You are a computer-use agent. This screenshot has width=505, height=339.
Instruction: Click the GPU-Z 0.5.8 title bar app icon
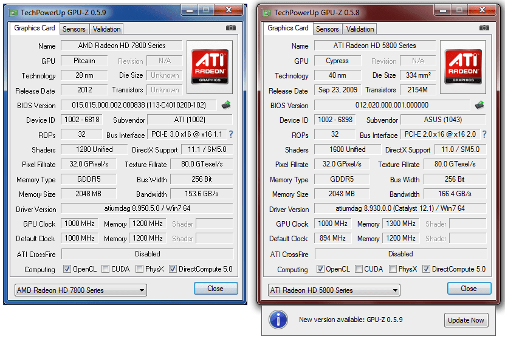click(267, 13)
